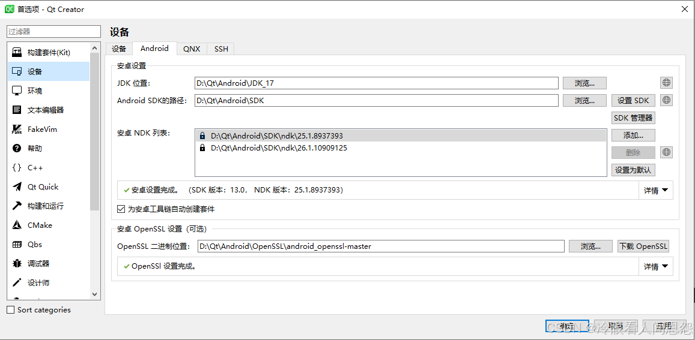Click the category list scrollbar thumb
Screen dimensions: 695x340
point(95,131)
